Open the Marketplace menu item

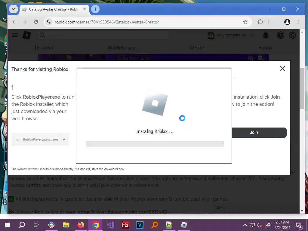click(122, 48)
